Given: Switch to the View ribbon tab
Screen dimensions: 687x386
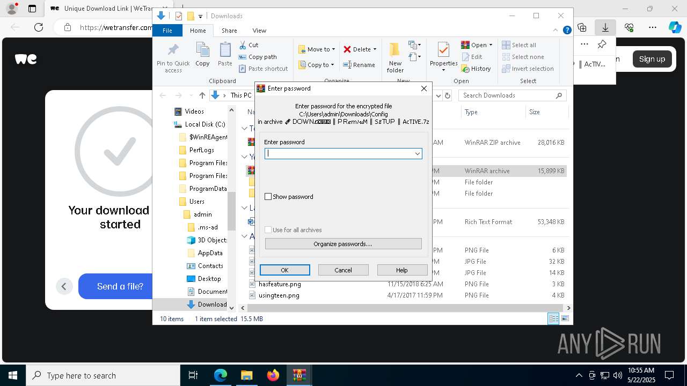Looking at the screenshot, I should tap(259, 31).
